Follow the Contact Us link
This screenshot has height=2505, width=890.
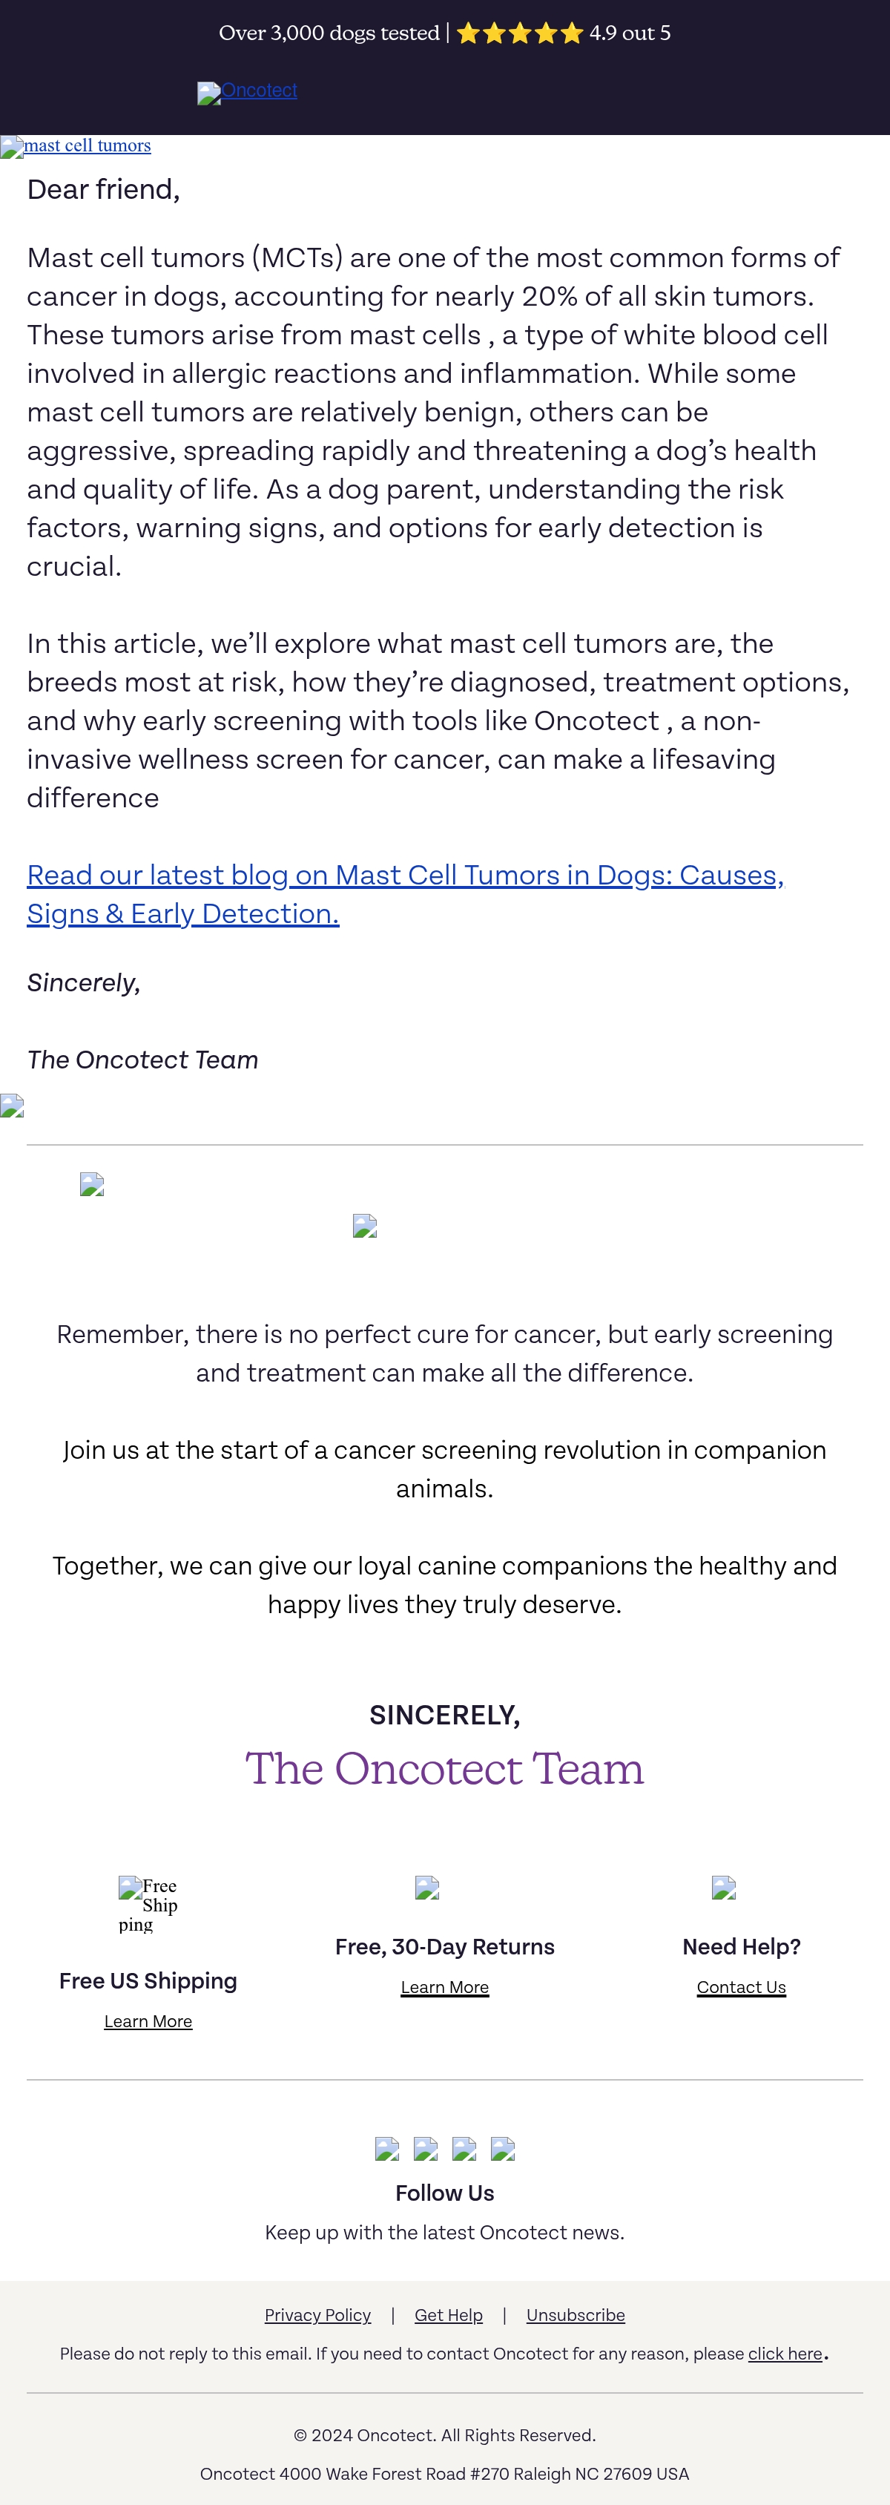[x=742, y=1988]
